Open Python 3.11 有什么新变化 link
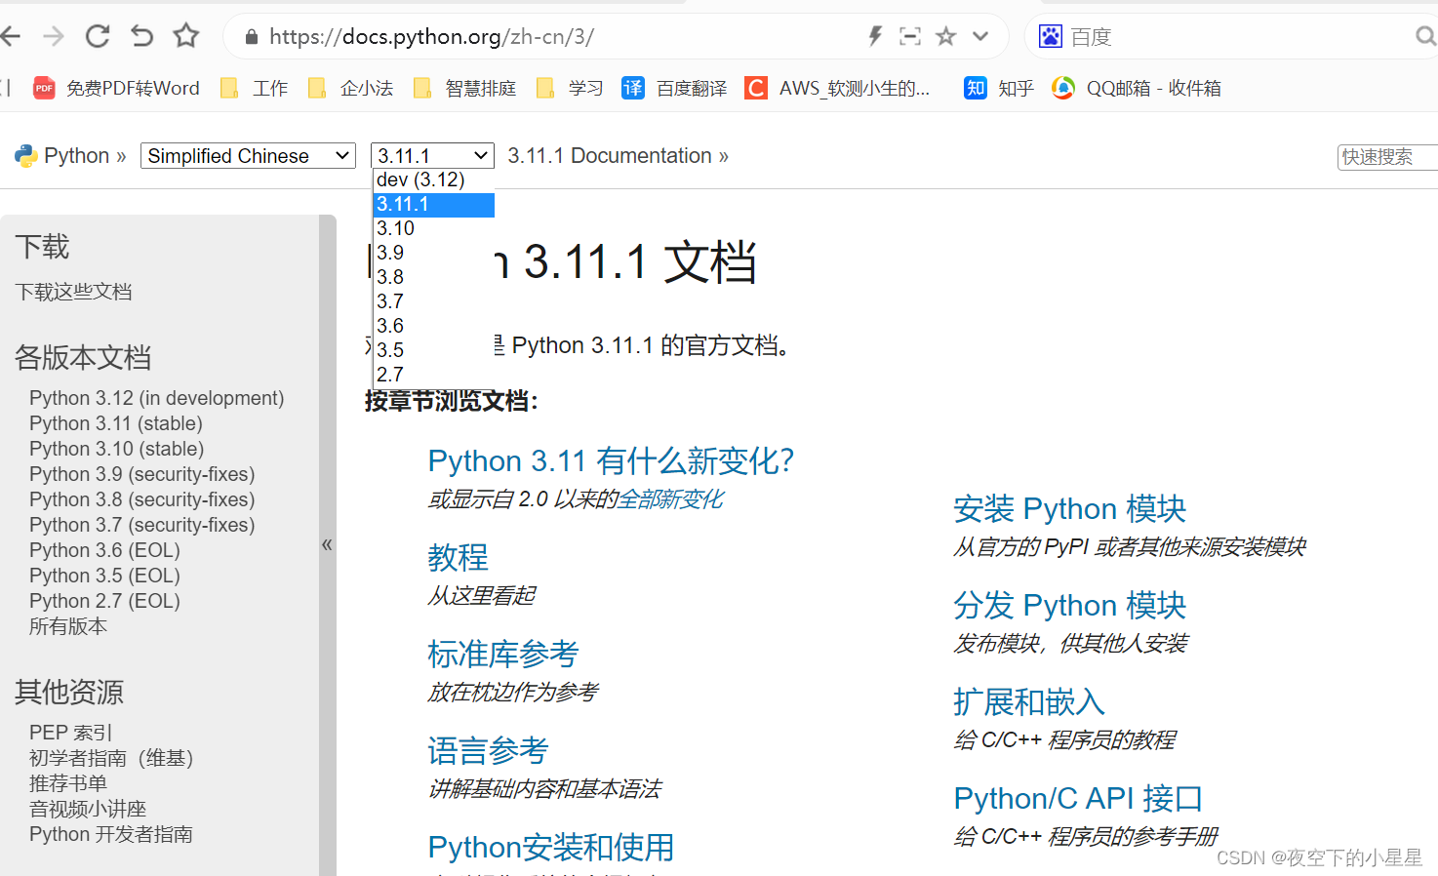The image size is (1438, 876). point(611,460)
